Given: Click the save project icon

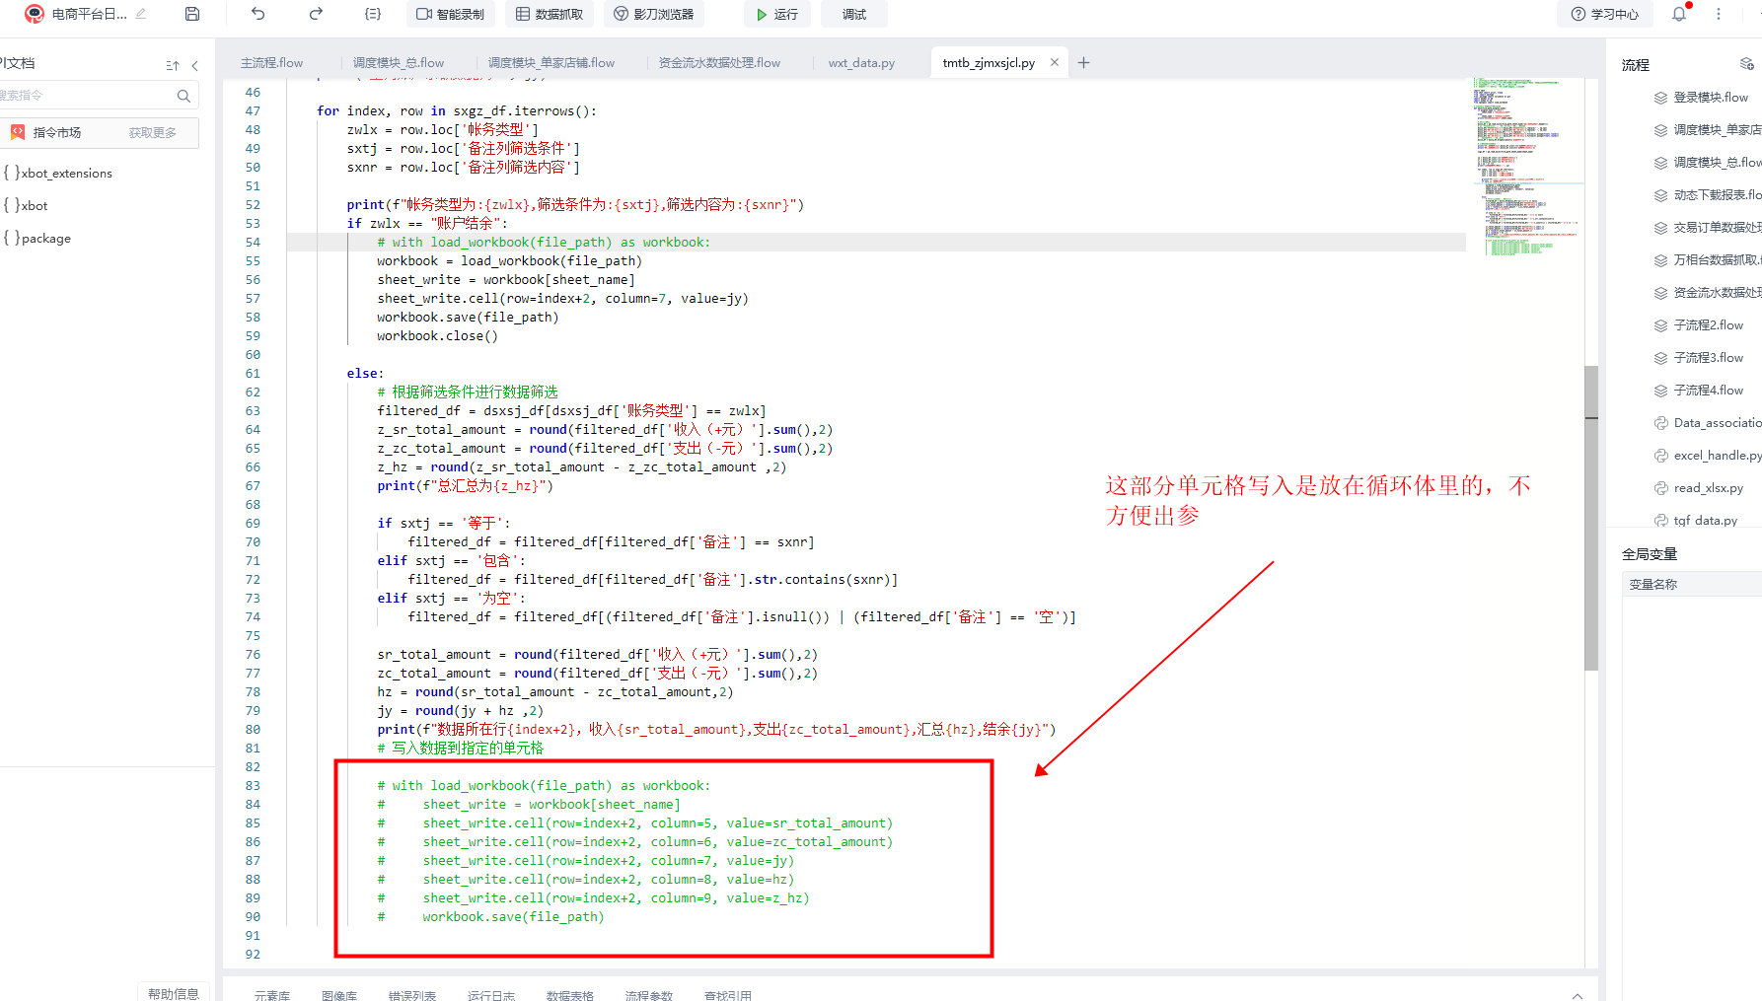Looking at the screenshot, I should click(192, 14).
